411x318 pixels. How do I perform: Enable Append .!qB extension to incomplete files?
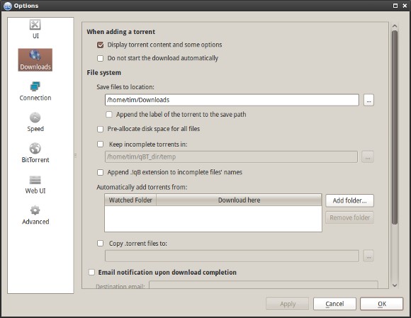pos(100,172)
